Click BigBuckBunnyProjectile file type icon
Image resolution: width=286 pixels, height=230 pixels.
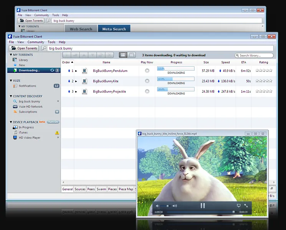click(x=84, y=91)
